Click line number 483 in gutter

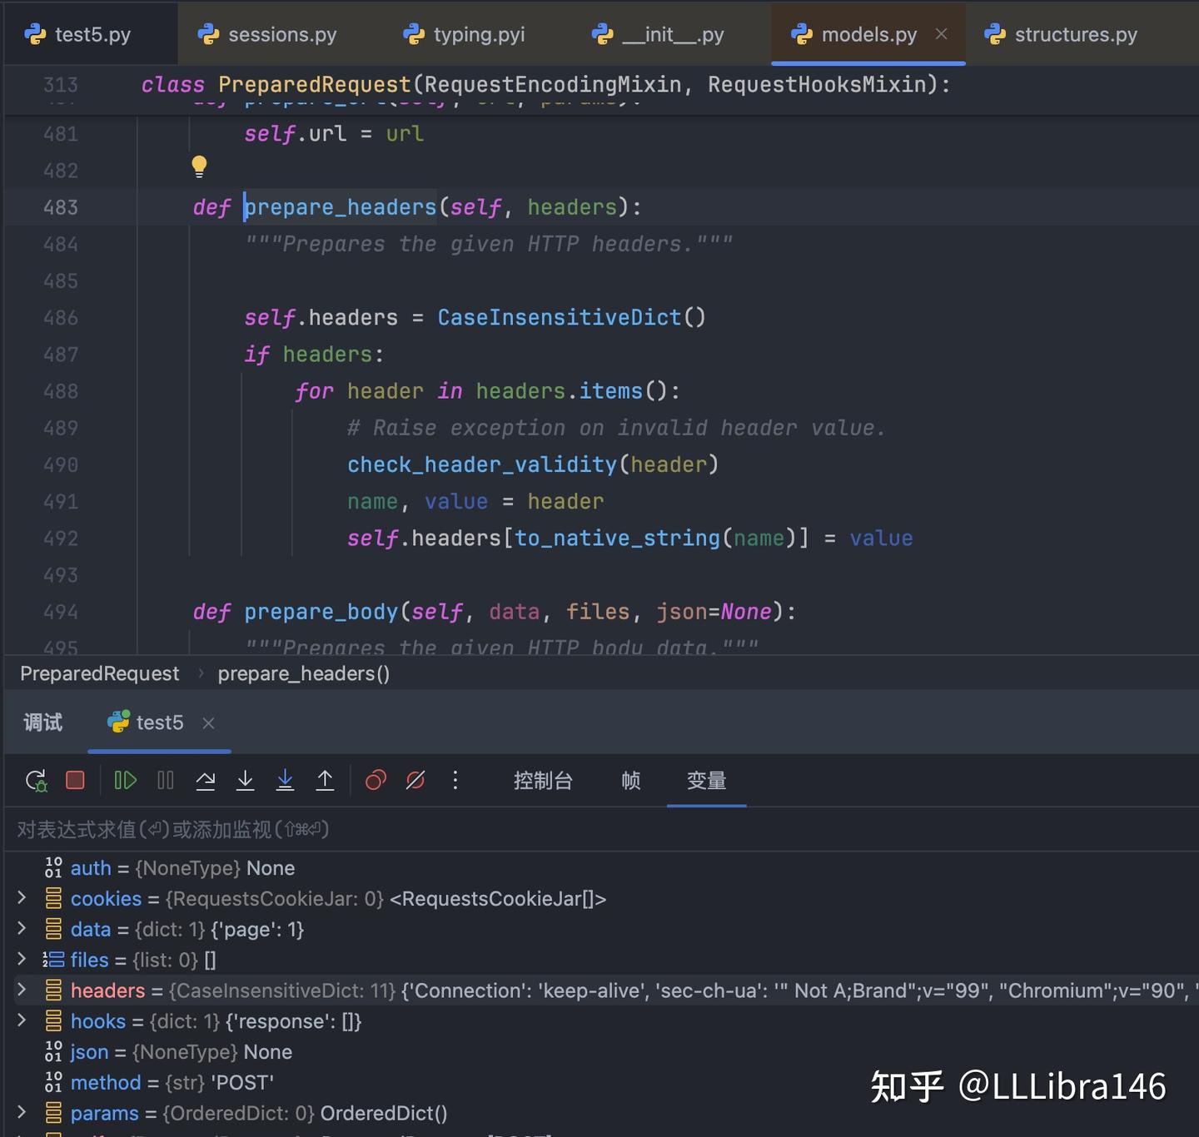pyautogui.click(x=61, y=207)
